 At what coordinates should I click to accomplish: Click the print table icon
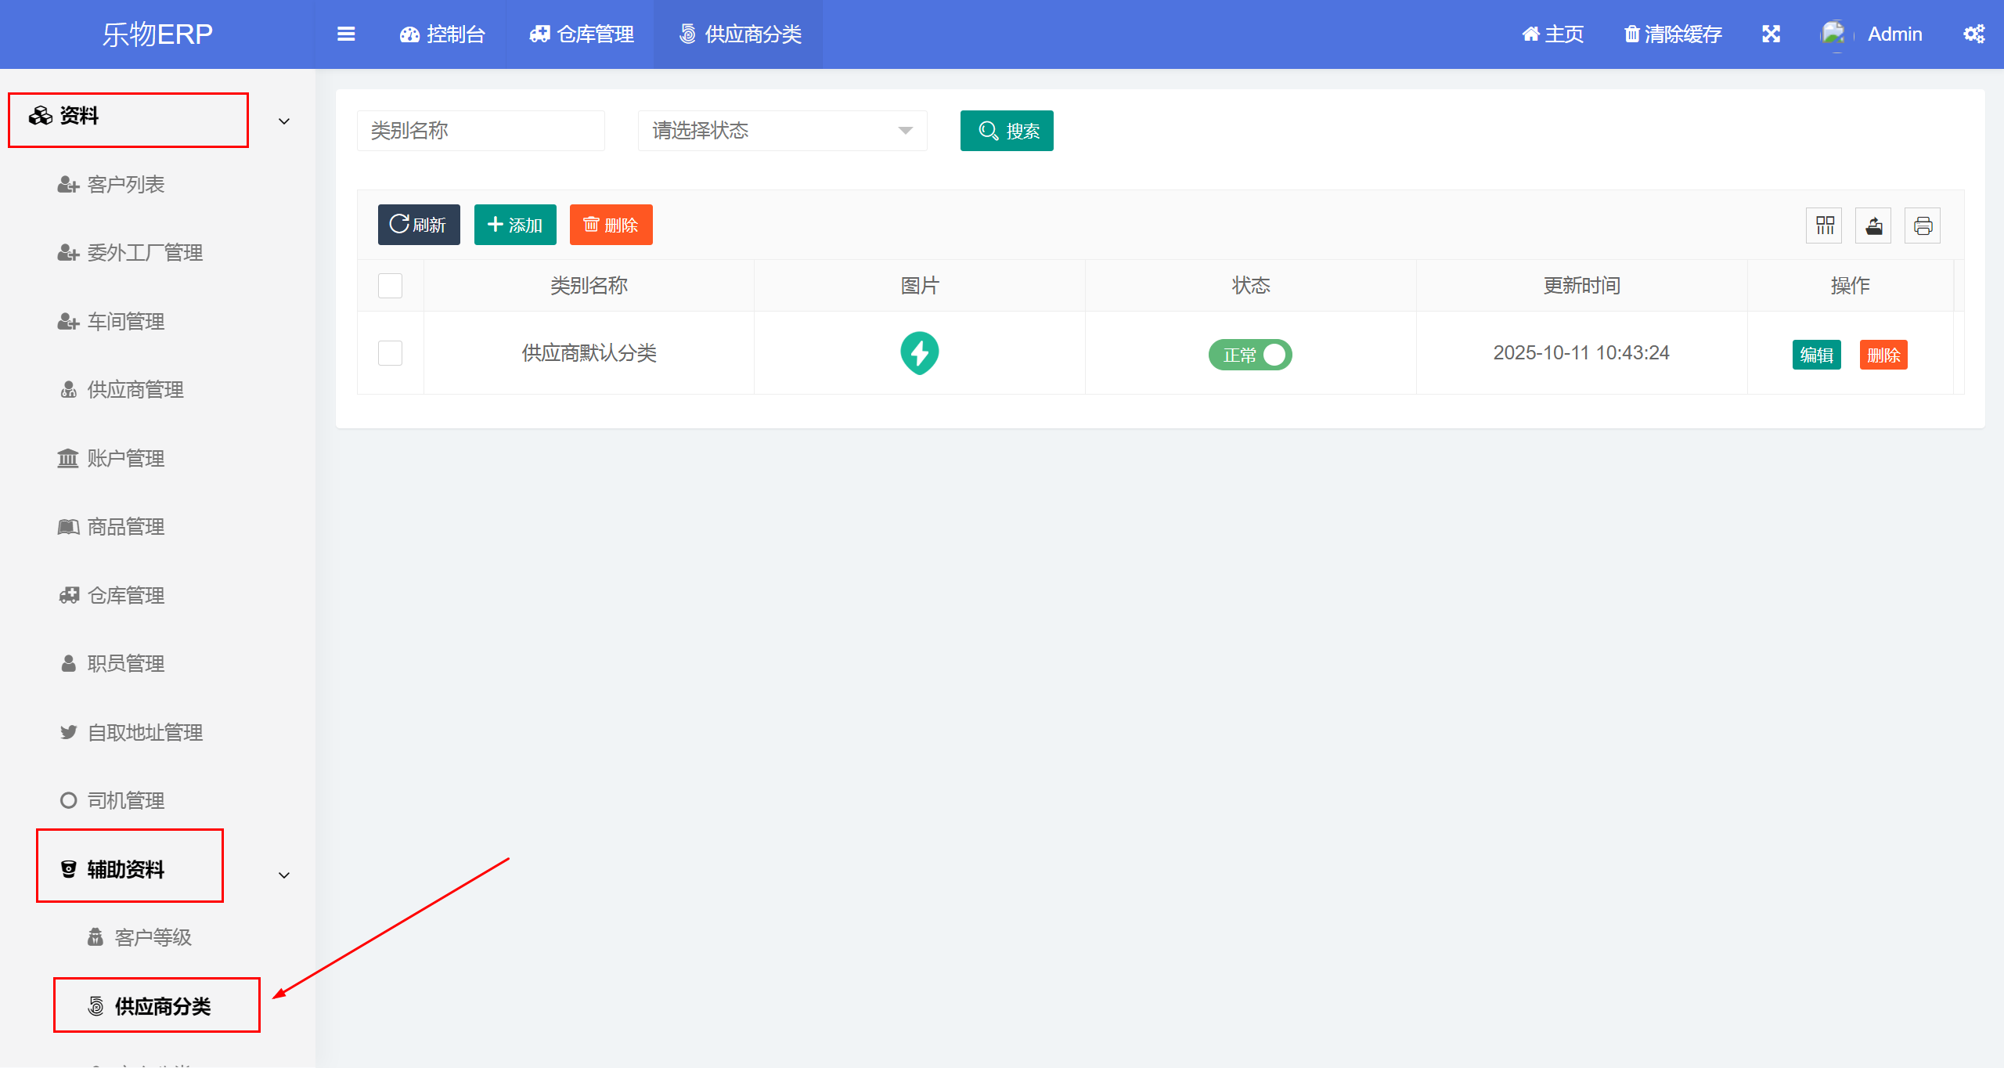1923,226
